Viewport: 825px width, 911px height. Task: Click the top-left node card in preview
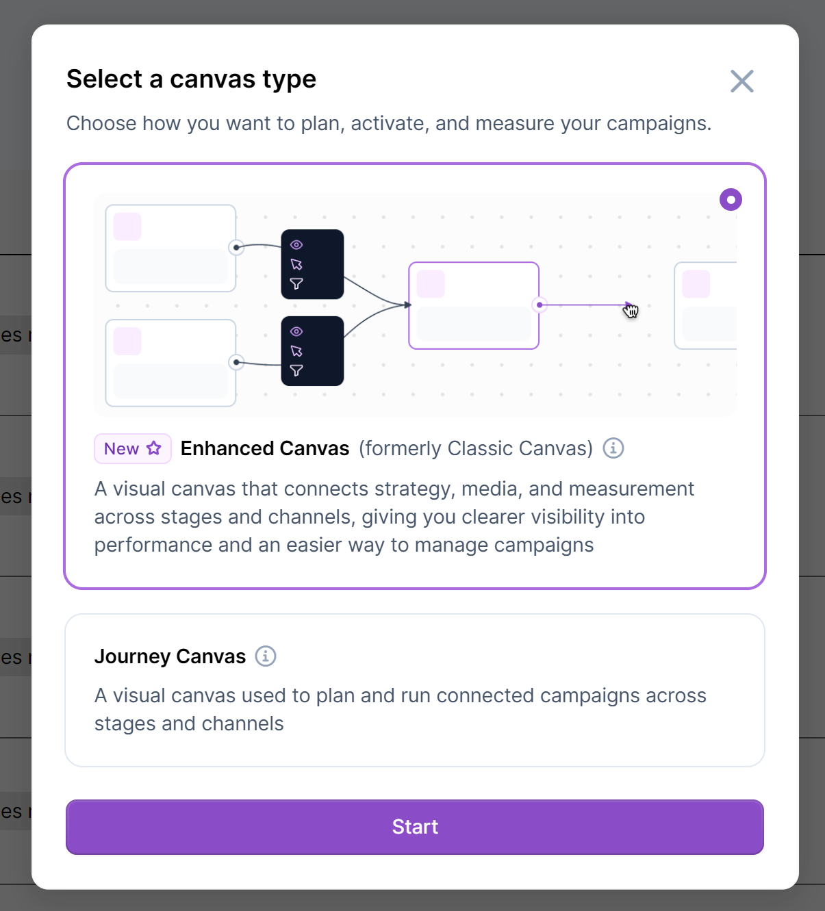pyautogui.click(x=170, y=248)
